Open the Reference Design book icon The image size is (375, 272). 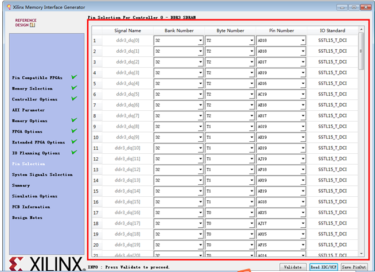click(x=32, y=25)
